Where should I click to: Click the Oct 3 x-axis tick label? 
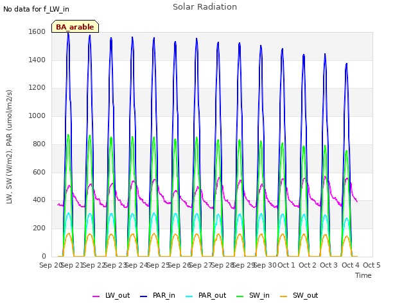pos(329,265)
